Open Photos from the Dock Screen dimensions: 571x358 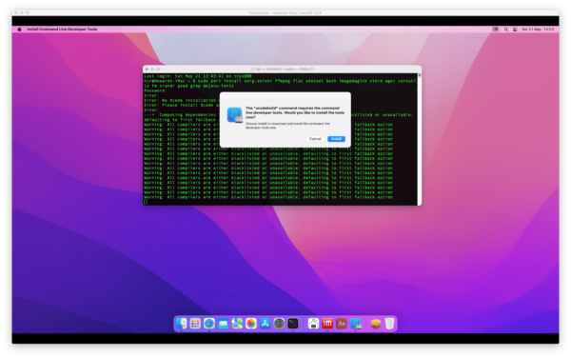(x=251, y=324)
